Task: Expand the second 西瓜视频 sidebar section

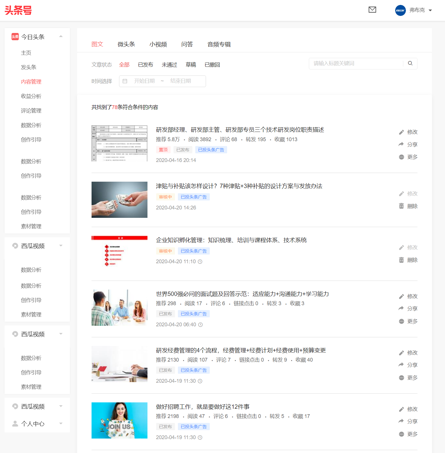Action: click(x=61, y=334)
